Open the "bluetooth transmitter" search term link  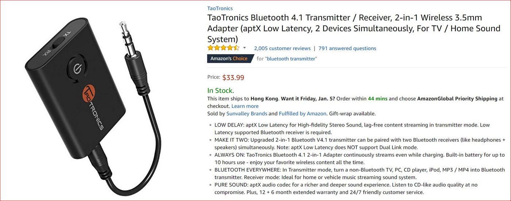291,59
